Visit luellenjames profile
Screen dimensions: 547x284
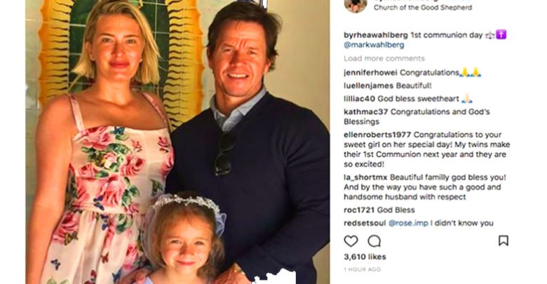click(x=368, y=86)
